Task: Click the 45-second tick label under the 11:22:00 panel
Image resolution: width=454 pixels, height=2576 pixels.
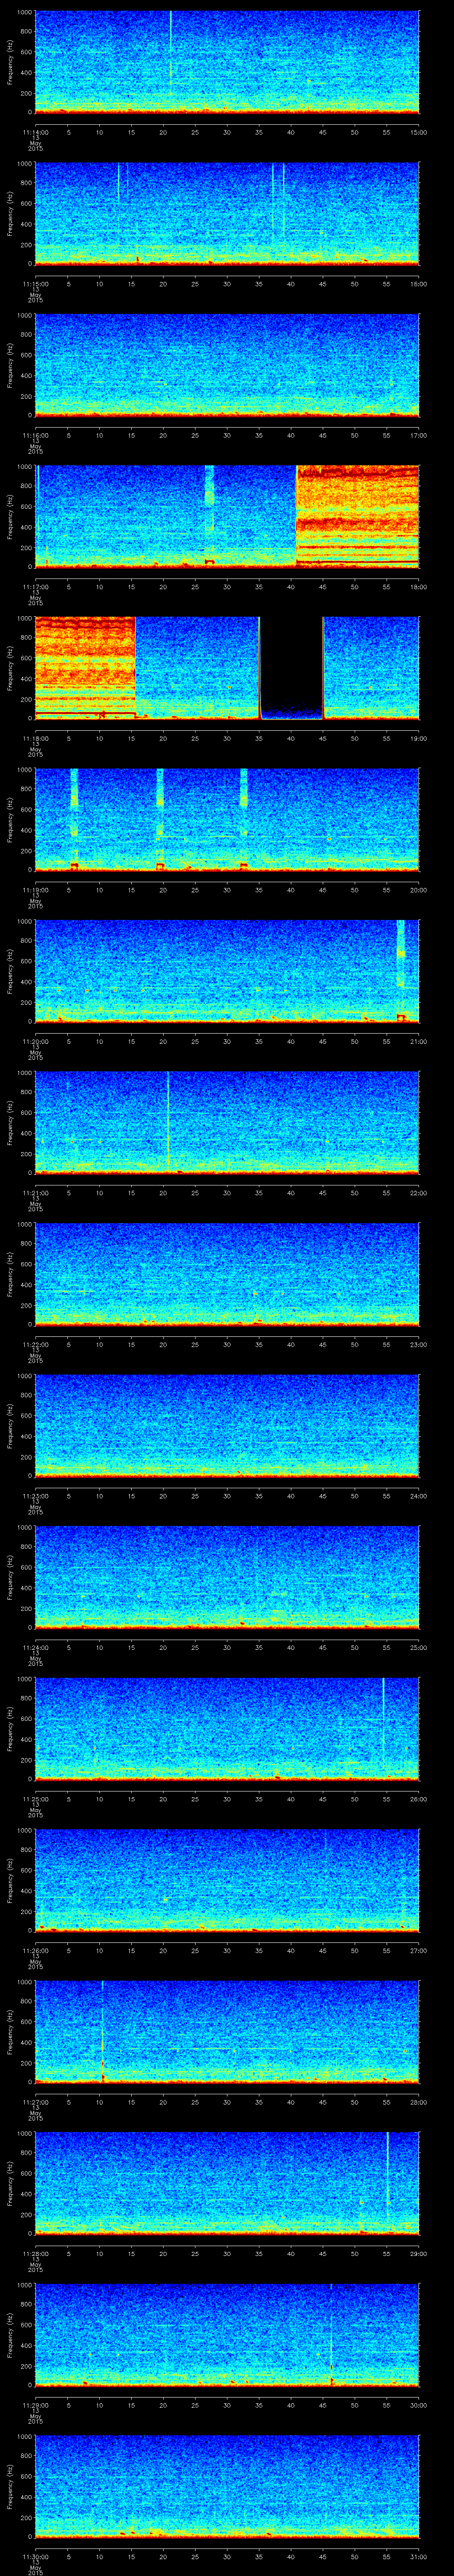Action: (x=322, y=1344)
